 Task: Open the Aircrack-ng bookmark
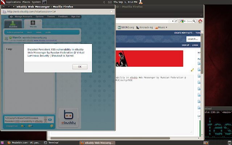point(144,28)
